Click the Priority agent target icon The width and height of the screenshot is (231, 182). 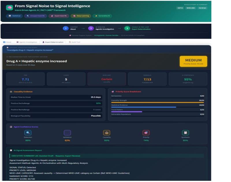point(146,133)
